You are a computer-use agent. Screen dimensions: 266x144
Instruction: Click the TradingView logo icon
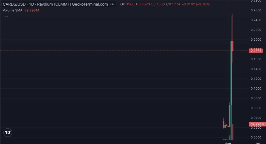coord(8,133)
